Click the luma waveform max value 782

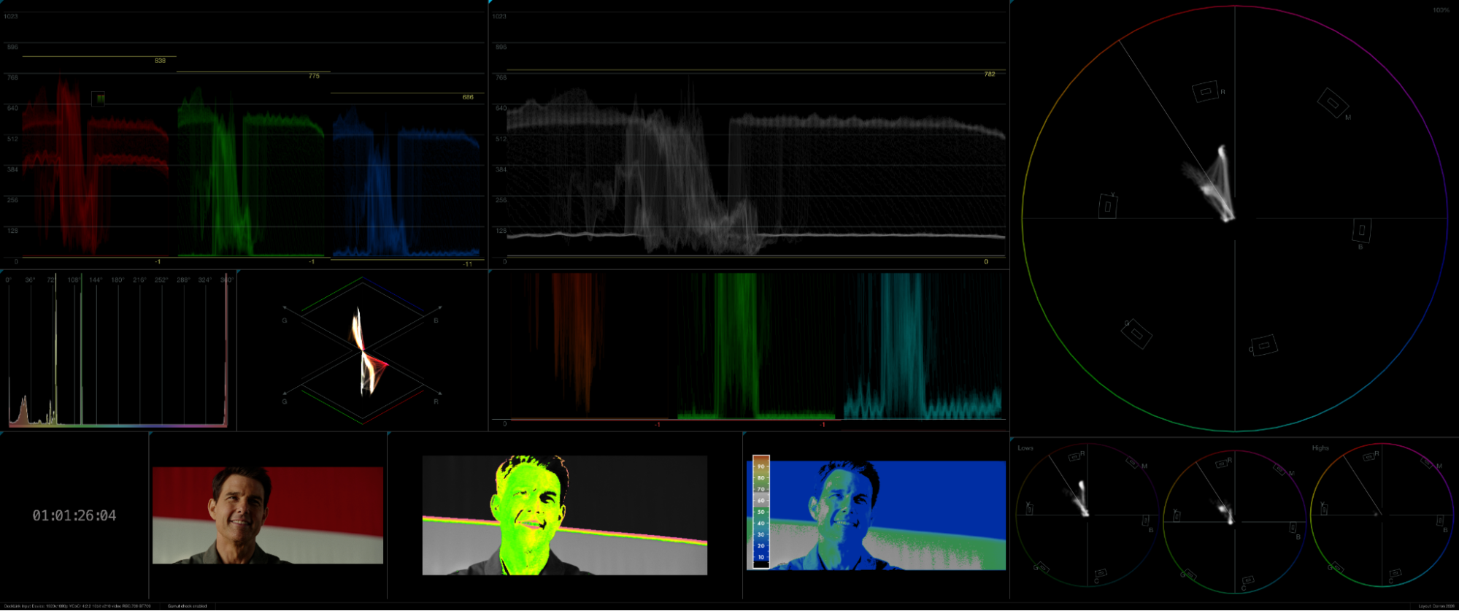[990, 74]
